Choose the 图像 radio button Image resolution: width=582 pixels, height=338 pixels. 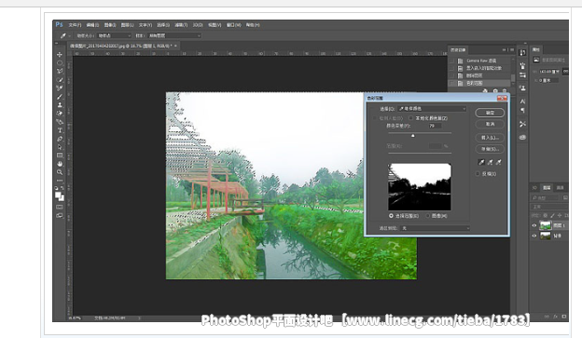[428, 215]
